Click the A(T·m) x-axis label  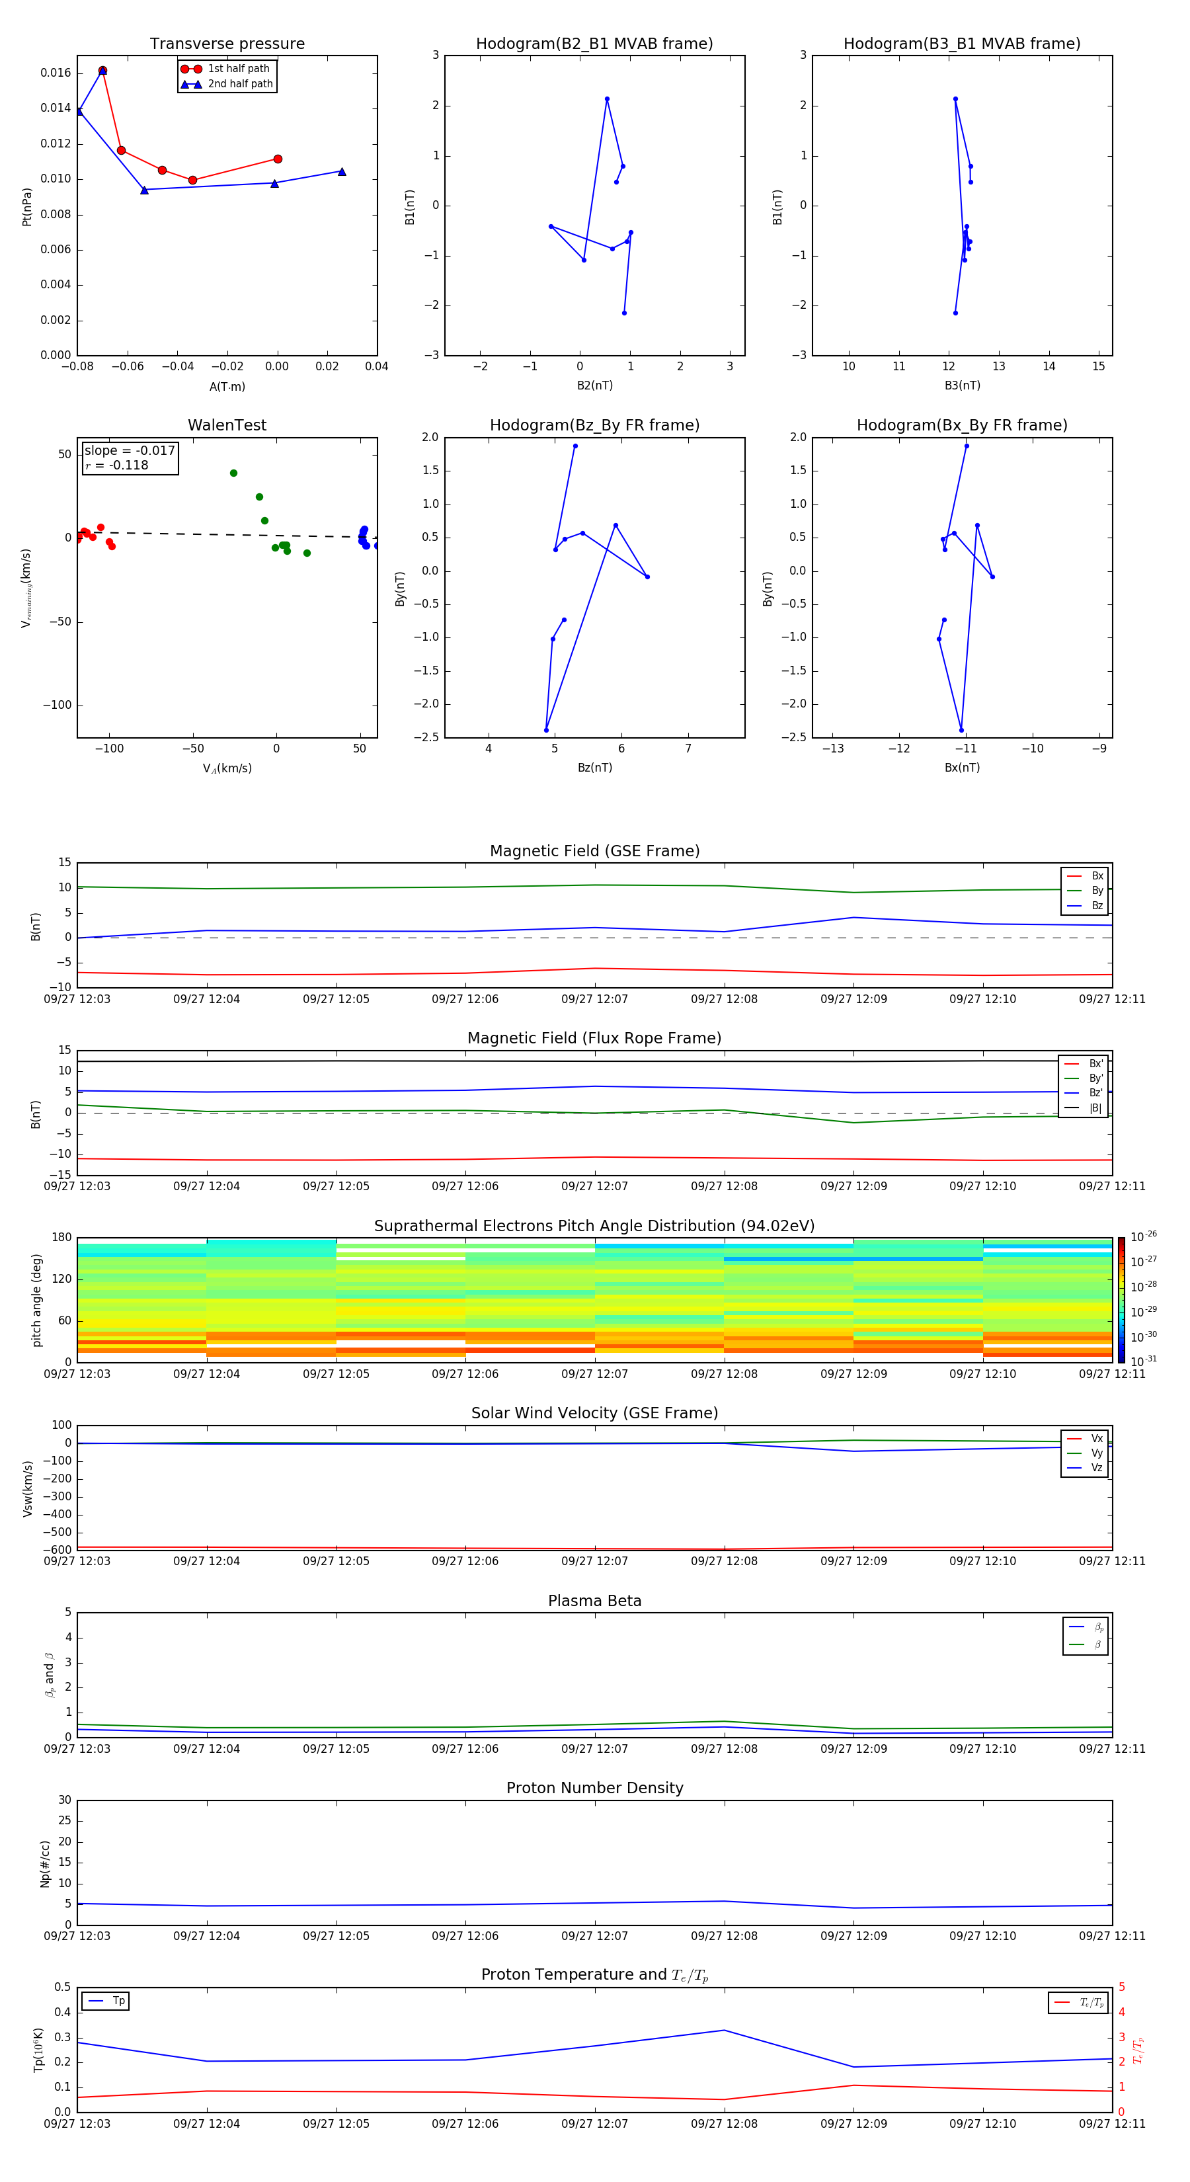pyautogui.click(x=227, y=386)
